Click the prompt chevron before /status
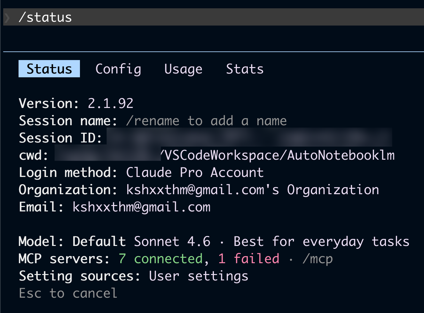The image size is (424, 313). pos(7,17)
